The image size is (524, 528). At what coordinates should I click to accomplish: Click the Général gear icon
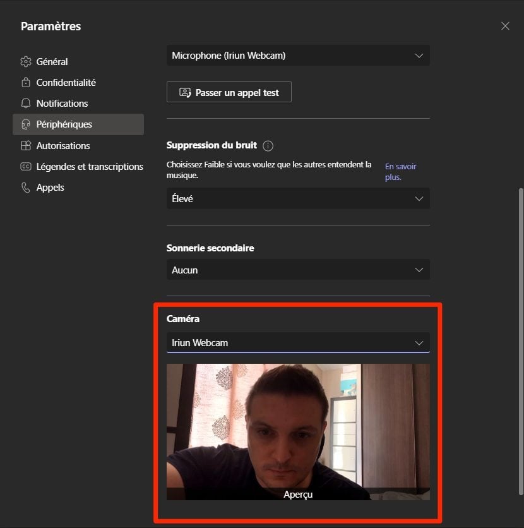26,62
